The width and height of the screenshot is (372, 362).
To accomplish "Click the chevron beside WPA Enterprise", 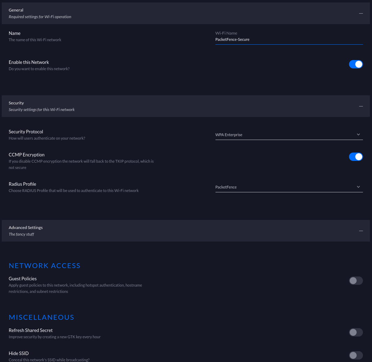I will 358,134.
